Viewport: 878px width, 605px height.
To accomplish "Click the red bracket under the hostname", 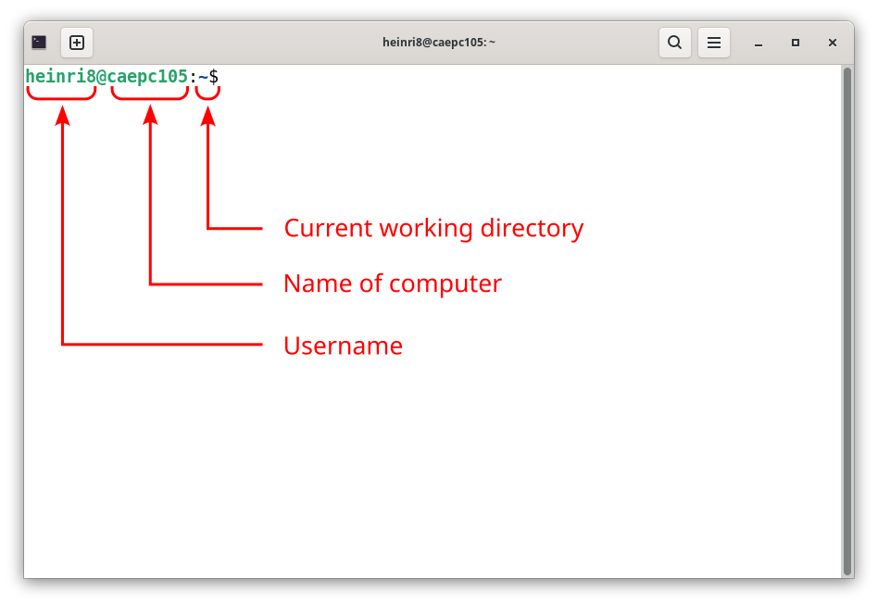I will [149, 95].
